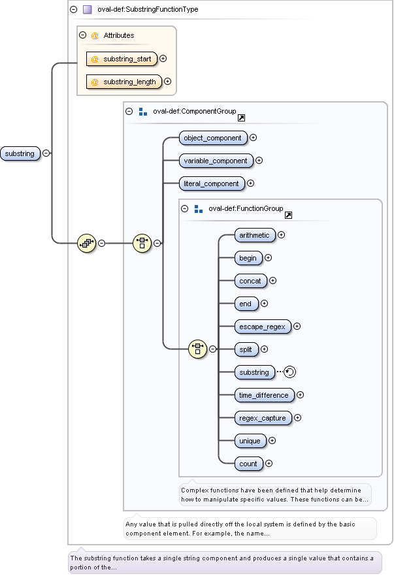This screenshot has width=394, height=576.
Task: Select the regex_capture element node
Action: tap(263, 418)
